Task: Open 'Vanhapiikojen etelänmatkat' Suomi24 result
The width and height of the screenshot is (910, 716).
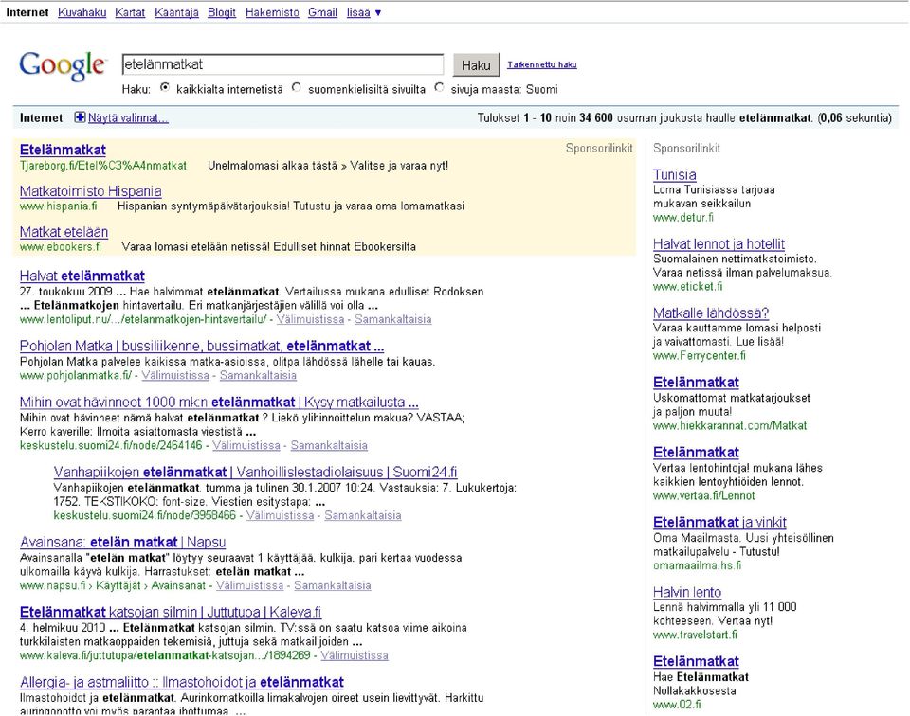Action: pos(255,472)
